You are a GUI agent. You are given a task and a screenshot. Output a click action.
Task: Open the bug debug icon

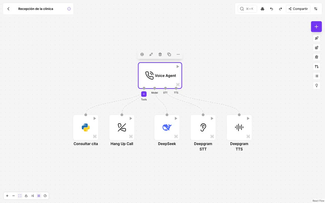pyautogui.click(x=317, y=57)
